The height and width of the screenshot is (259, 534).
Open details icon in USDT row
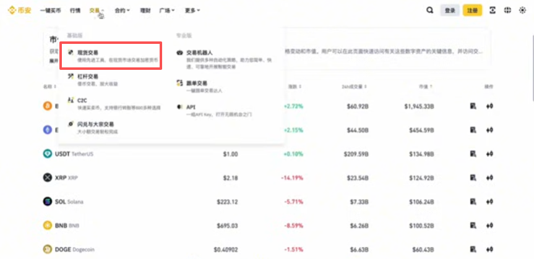point(473,154)
